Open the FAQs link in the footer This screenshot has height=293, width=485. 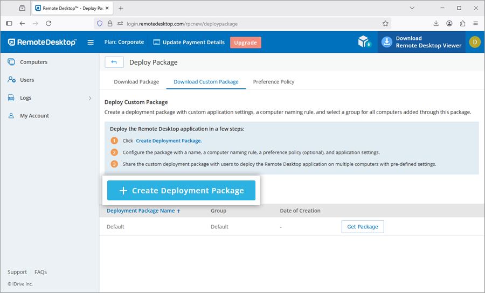[40, 272]
